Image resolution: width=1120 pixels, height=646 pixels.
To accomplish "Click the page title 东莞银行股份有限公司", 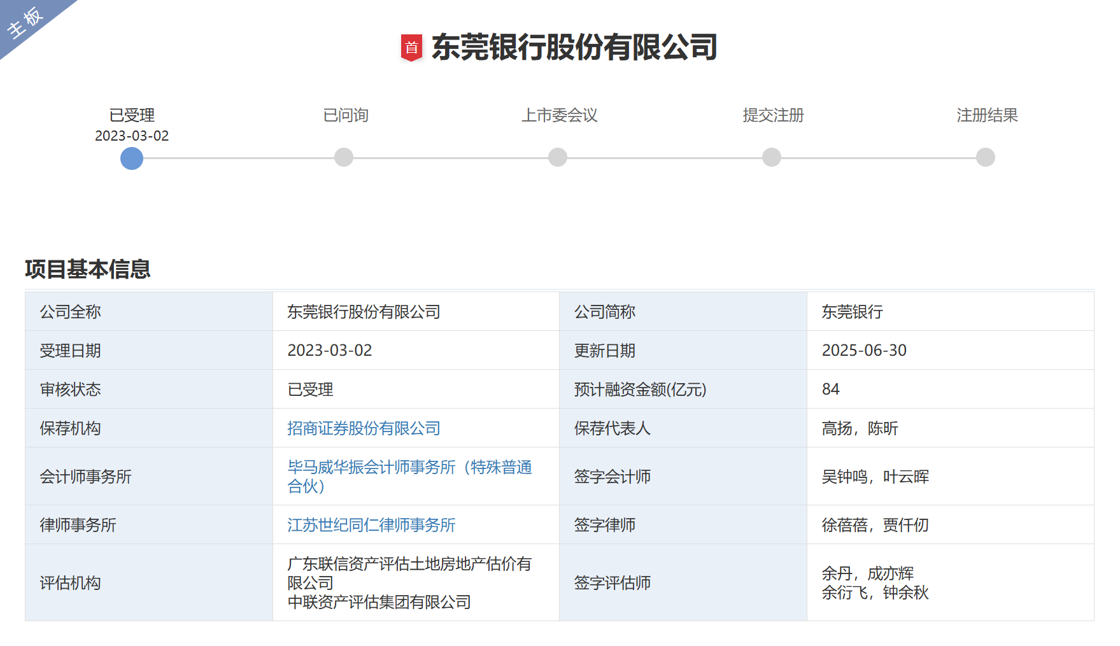I will coord(574,48).
